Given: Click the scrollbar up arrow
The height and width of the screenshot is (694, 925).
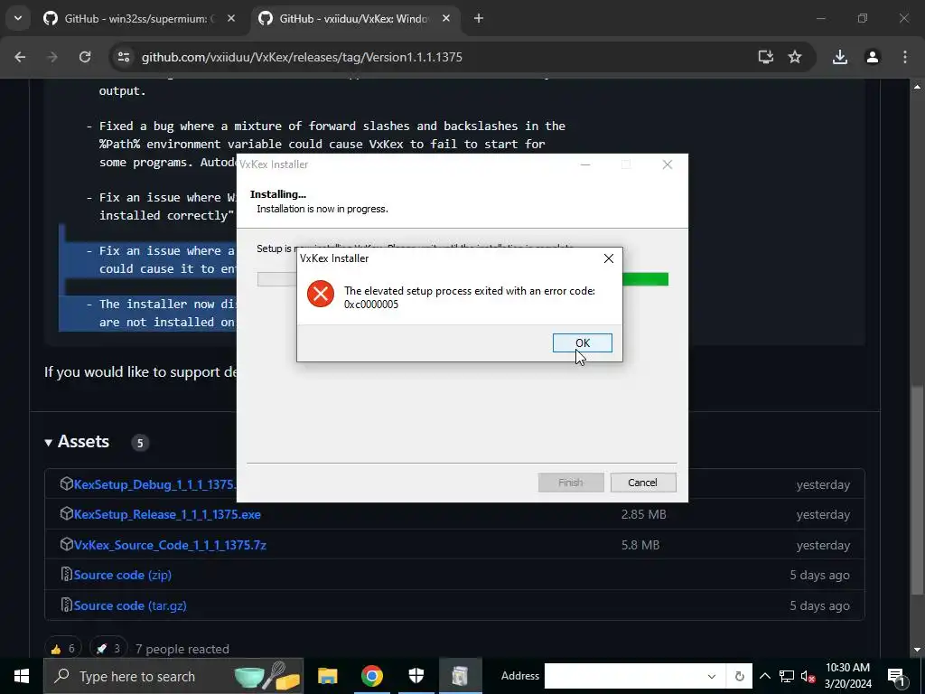Looking at the screenshot, I should (917, 86).
